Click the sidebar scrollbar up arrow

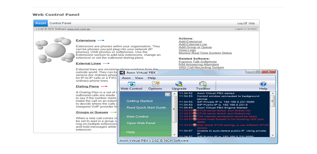point(174,93)
